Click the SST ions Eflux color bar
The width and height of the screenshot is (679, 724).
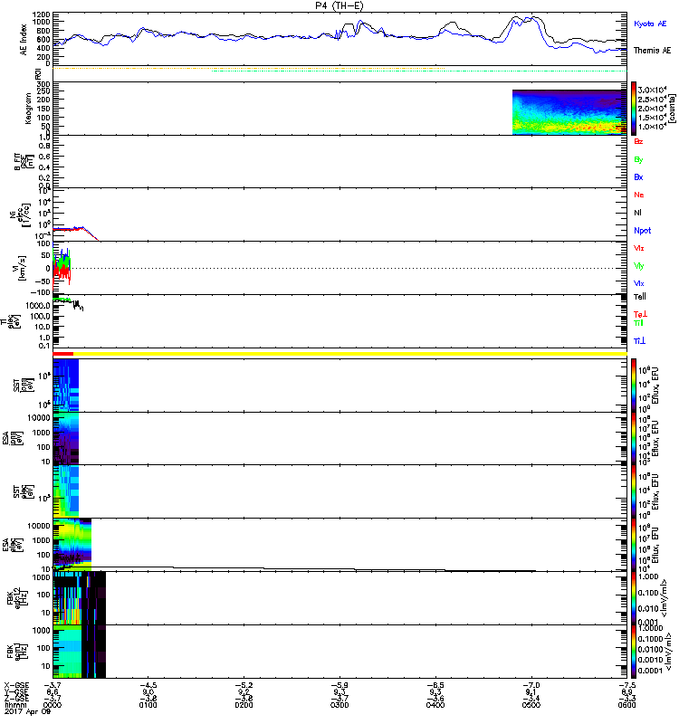(634, 386)
